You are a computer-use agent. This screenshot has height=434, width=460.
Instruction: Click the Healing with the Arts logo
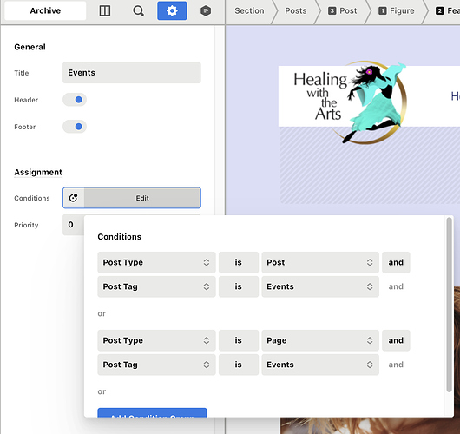[351, 102]
